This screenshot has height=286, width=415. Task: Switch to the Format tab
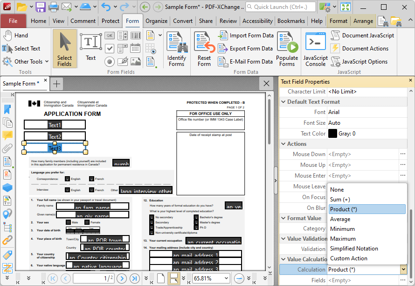339,21
